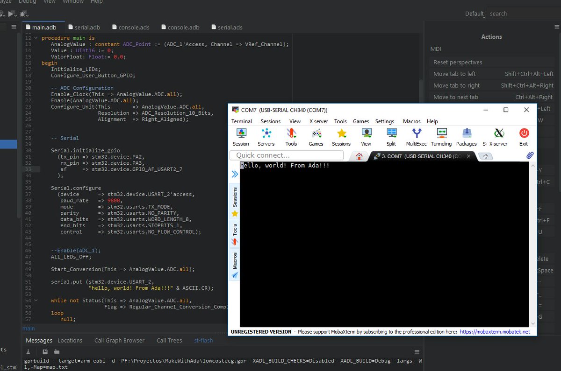The image size is (561, 371).
Task: Click the Packages icon in MobaXterm
Action: pos(466,136)
